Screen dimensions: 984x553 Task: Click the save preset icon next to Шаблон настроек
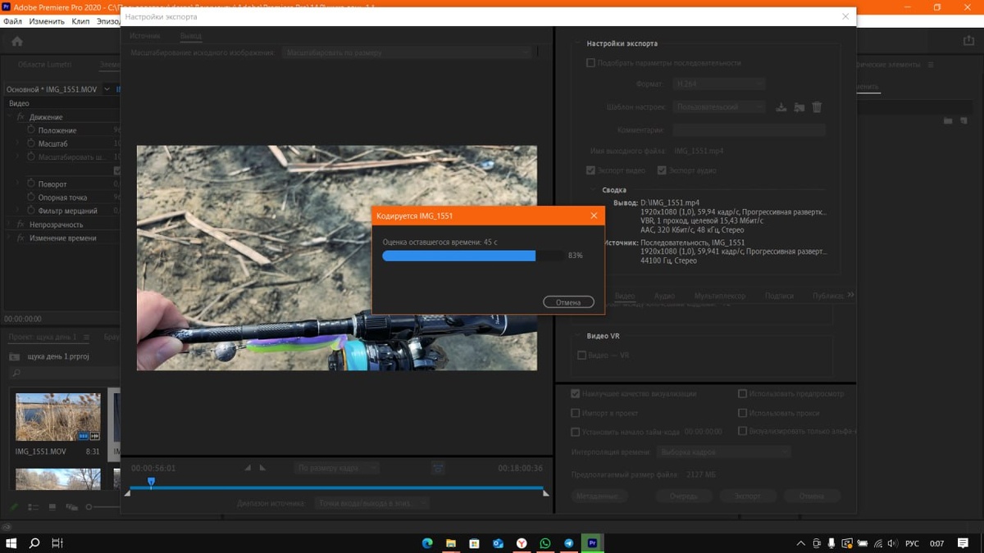(781, 107)
